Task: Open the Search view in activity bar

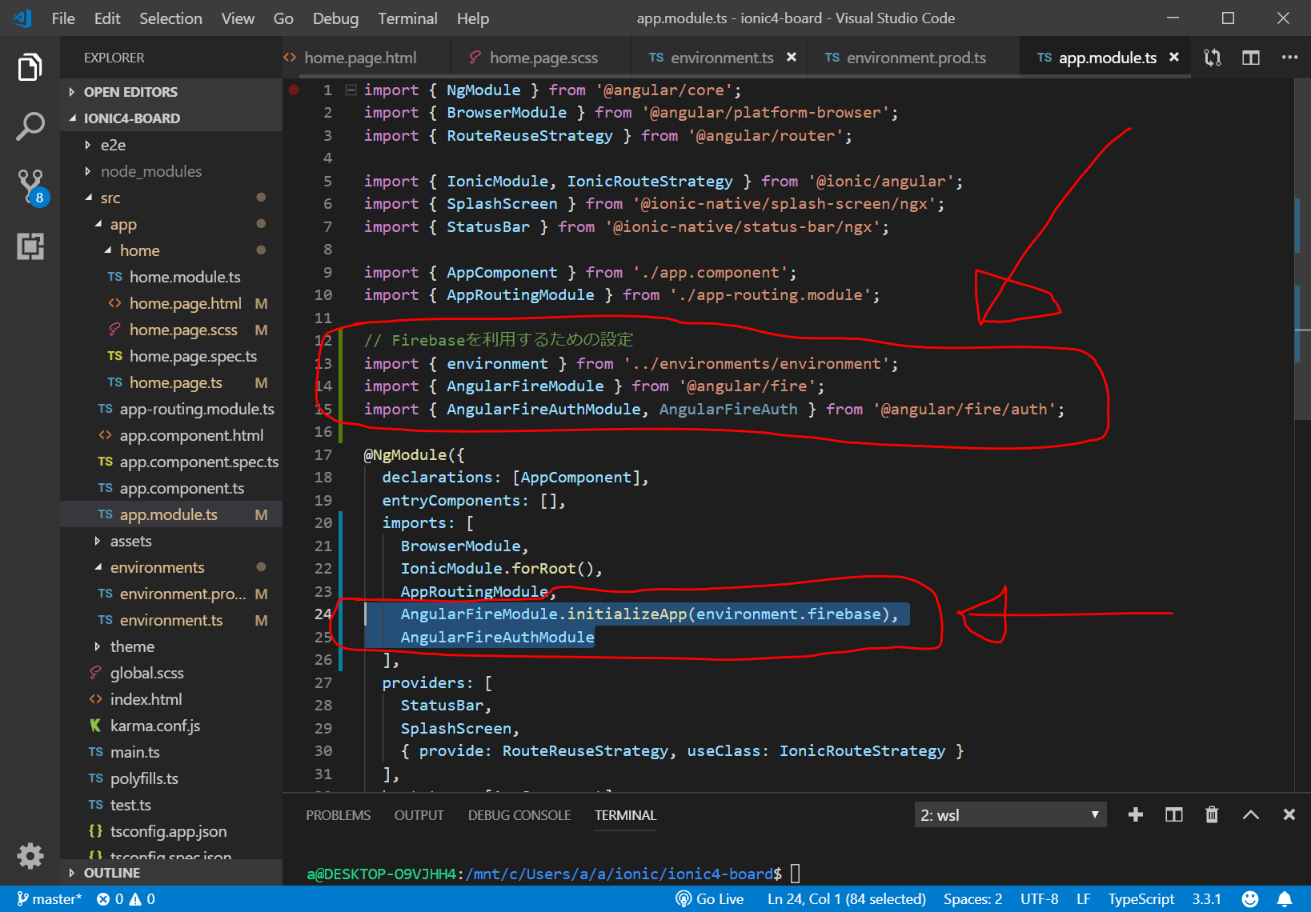Action: [30, 126]
